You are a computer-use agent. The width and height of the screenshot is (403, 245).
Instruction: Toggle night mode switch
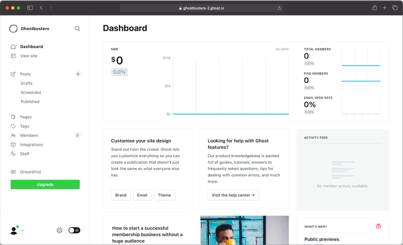pyautogui.click(x=74, y=230)
